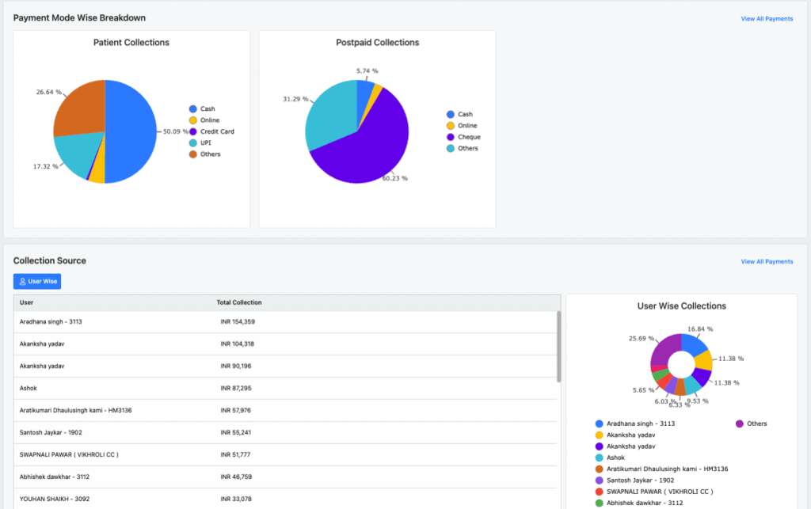This screenshot has width=811, height=509.
Task: Click the Santosh Jaykar legend dot
Action: 599,480
